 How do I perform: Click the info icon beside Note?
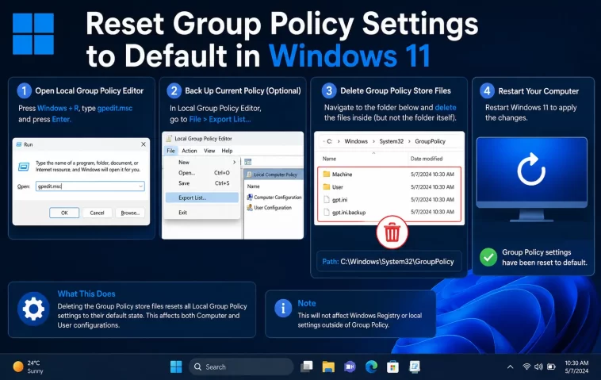tap(283, 308)
